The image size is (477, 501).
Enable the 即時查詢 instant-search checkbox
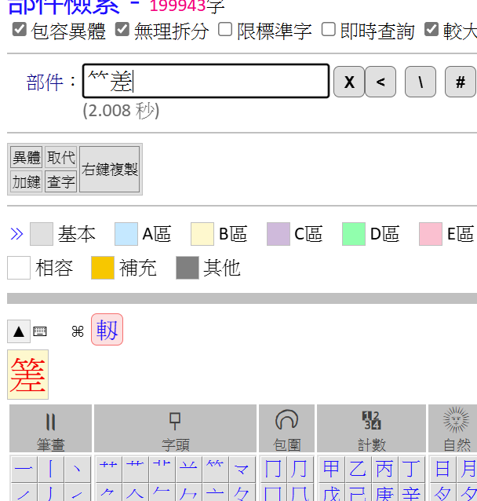click(329, 29)
